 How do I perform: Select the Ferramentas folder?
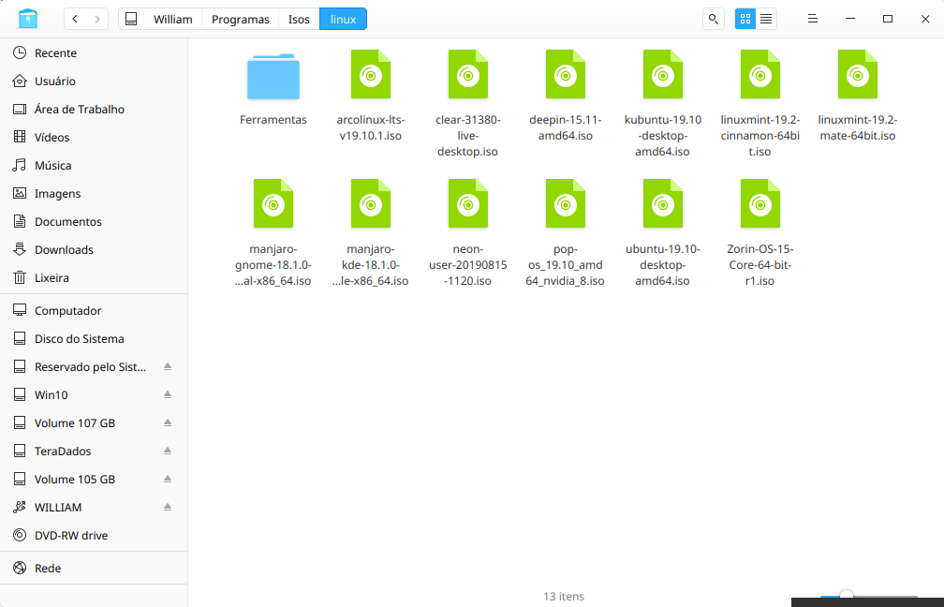[x=273, y=88]
